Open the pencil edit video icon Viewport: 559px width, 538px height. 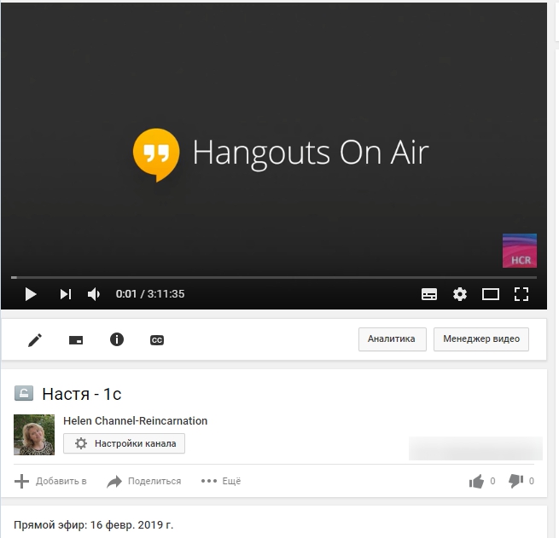tap(35, 339)
